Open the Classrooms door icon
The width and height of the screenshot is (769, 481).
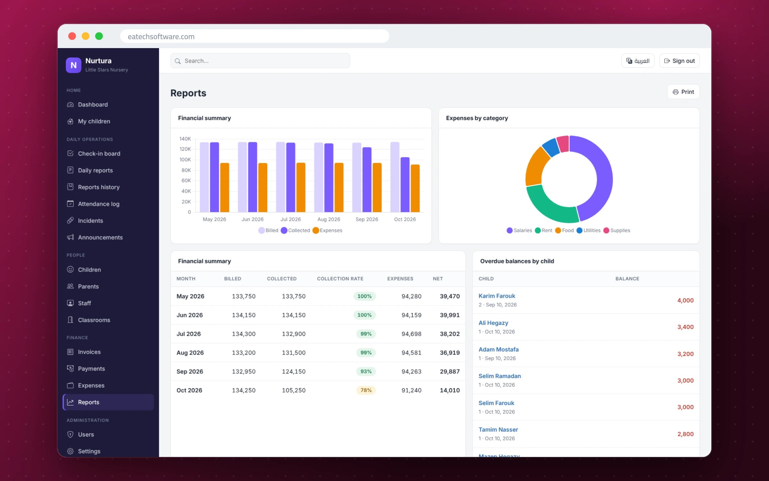[x=70, y=320]
